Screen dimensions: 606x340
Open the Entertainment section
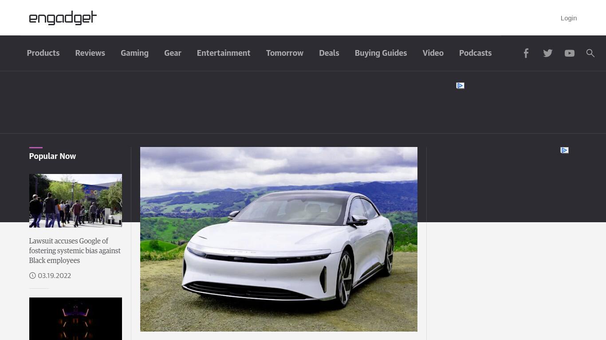point(224,53)
